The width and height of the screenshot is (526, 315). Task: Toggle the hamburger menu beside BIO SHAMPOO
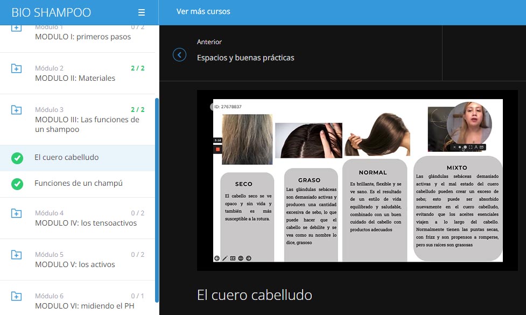142,12
